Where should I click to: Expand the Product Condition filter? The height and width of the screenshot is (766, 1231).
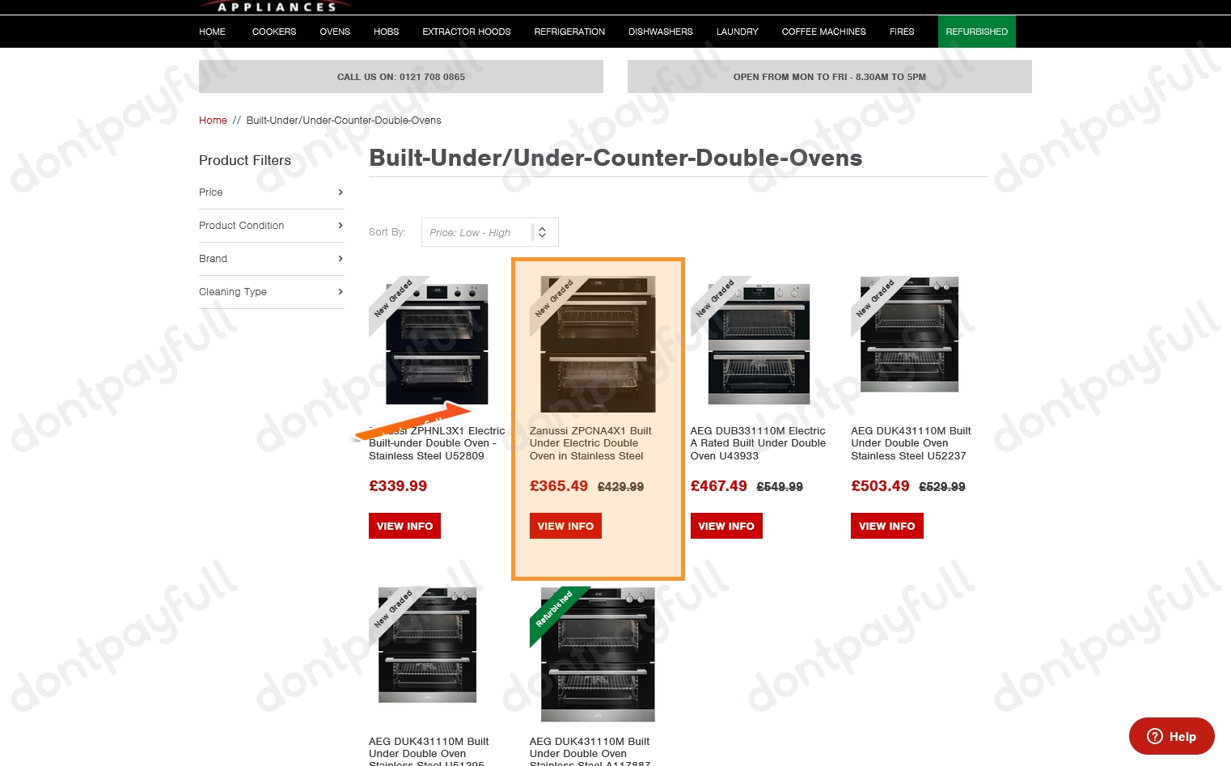coord(271,226)
